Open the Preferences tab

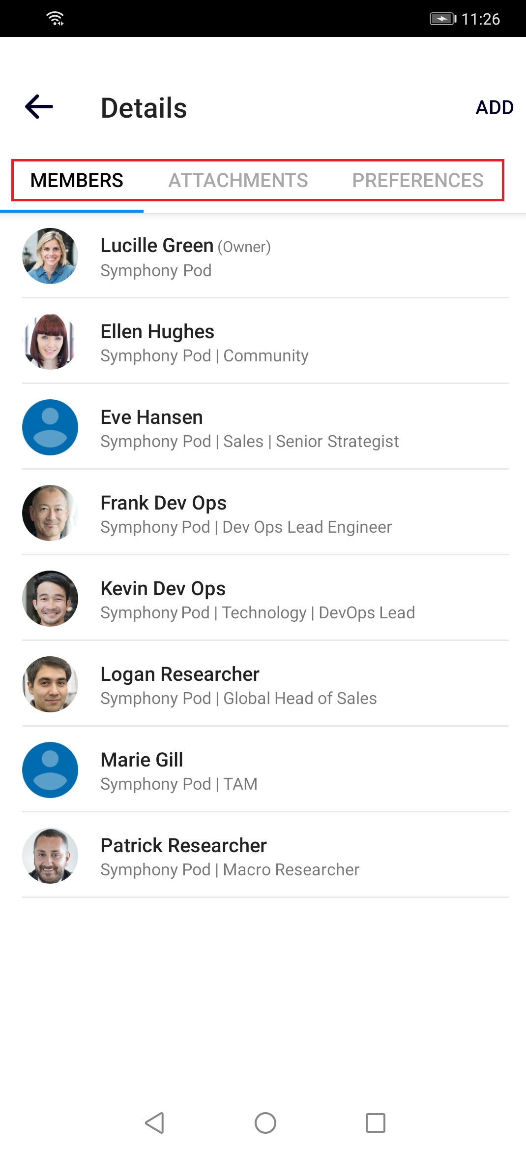418,180
